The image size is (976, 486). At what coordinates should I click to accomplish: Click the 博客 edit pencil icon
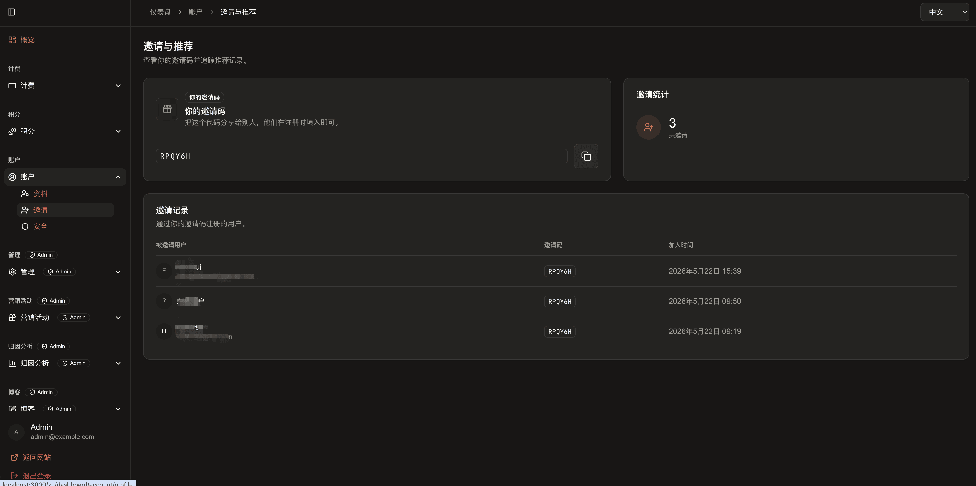pos(12,408)
